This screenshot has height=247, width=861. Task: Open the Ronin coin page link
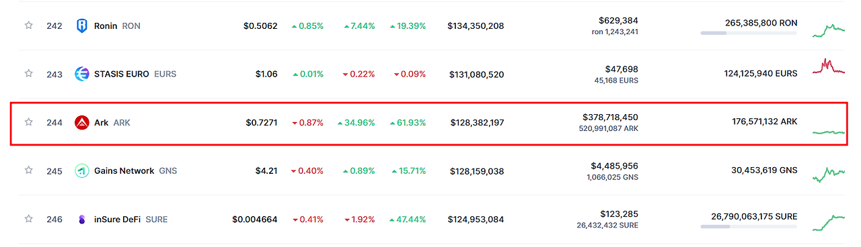(117, 26)
